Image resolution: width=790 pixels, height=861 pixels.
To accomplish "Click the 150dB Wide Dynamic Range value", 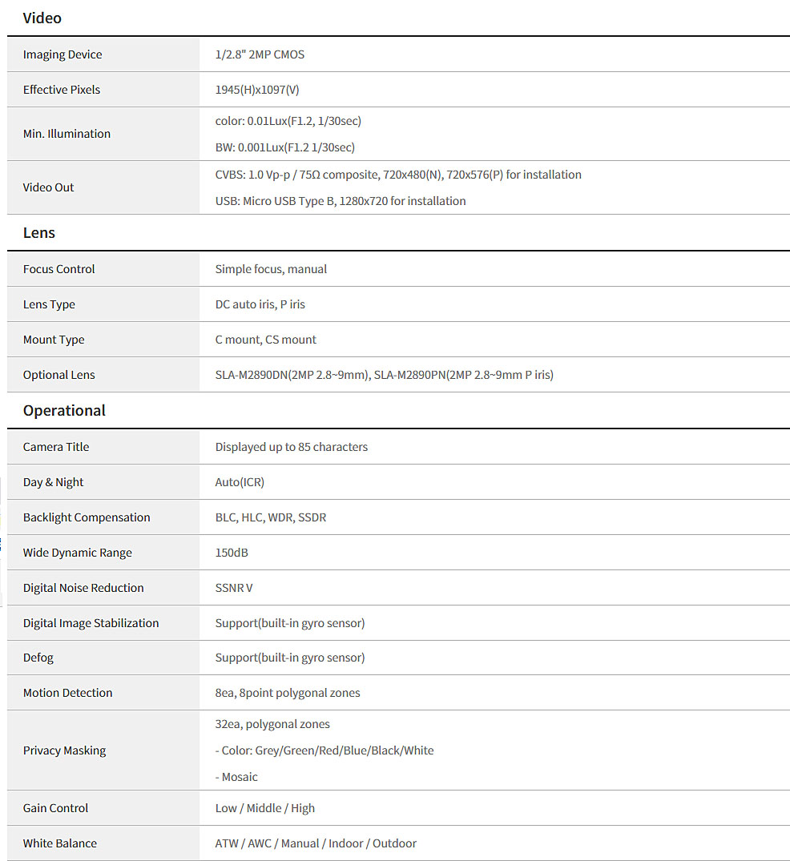I will [232, 553].
